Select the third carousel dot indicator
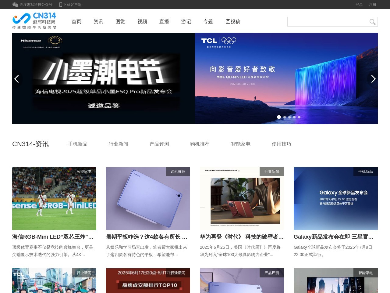This screenshot has height=293, width=390. 289,117
